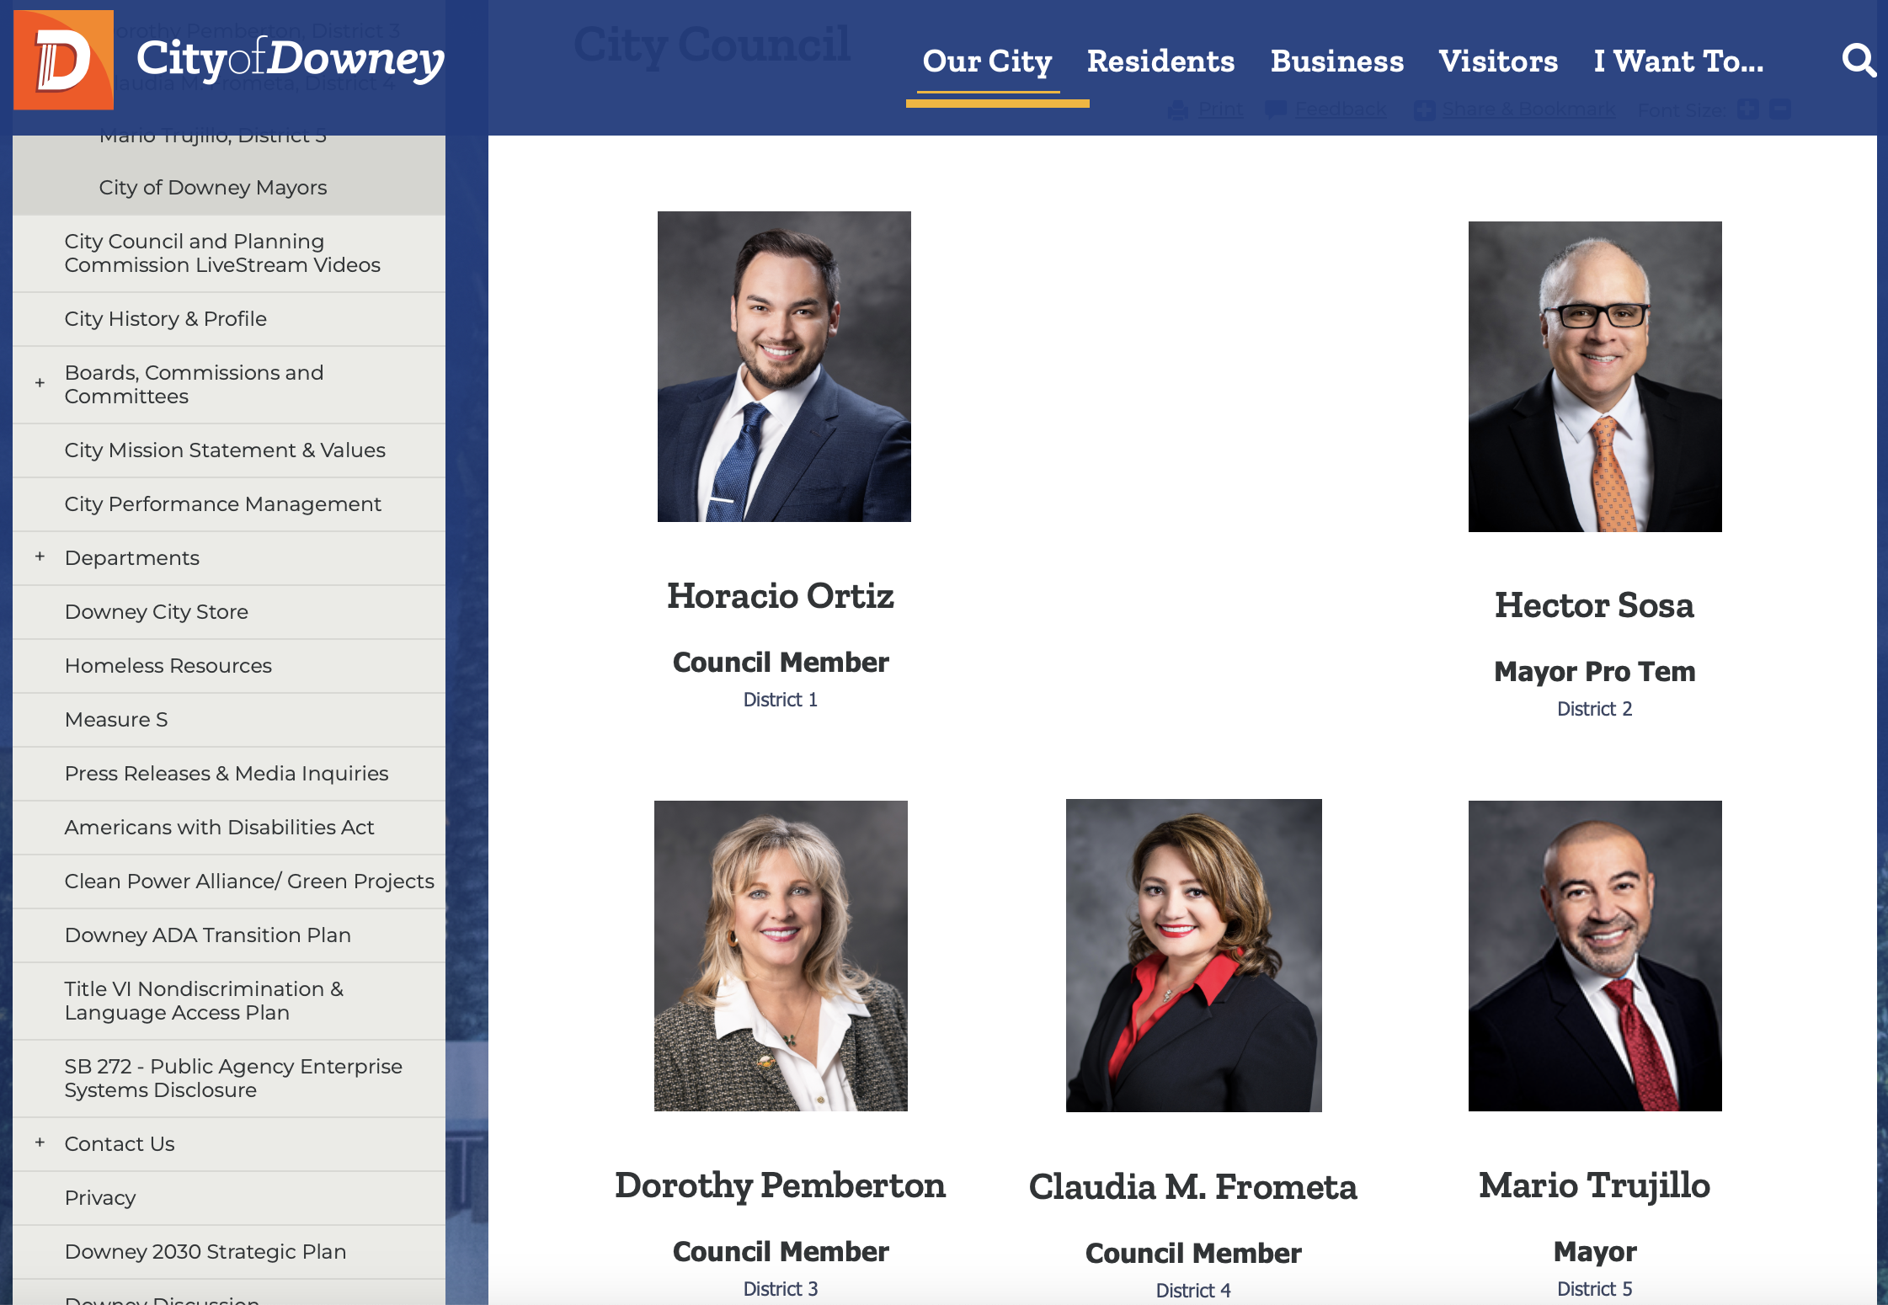Go to City of Downey Mayors page

[212, 188]
